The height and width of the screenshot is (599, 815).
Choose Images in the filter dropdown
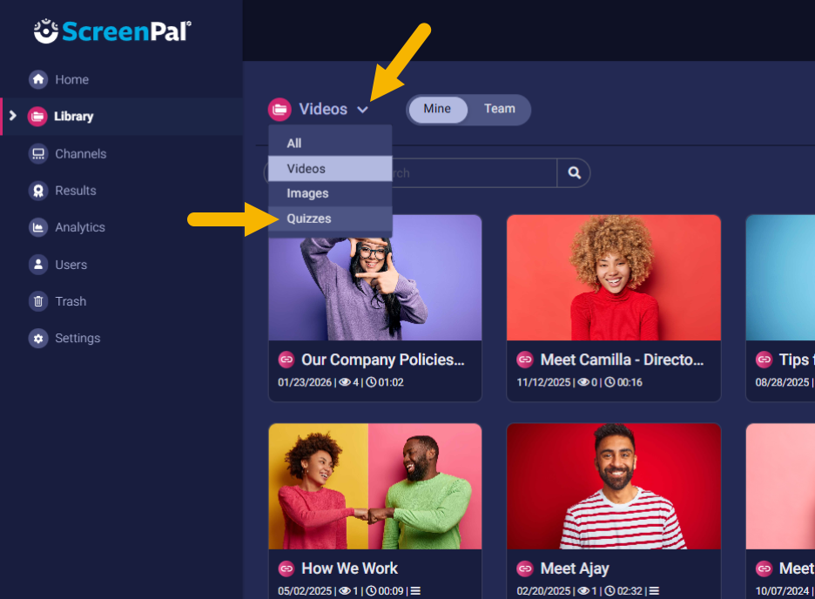coord(307,193)
